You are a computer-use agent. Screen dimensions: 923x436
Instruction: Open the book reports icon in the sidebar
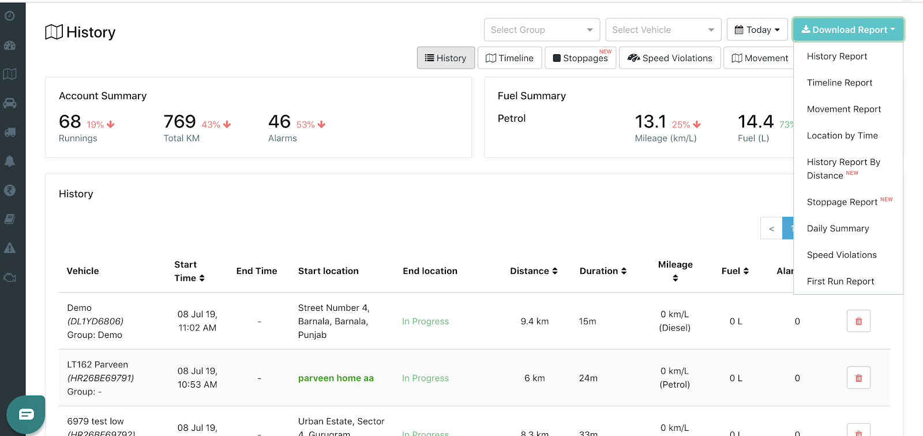pos(10,219)
